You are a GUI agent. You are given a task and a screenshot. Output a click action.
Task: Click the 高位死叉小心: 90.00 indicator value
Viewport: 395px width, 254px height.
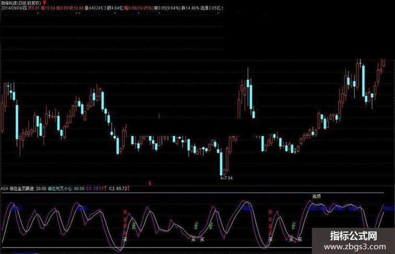[x=66, y=189]
